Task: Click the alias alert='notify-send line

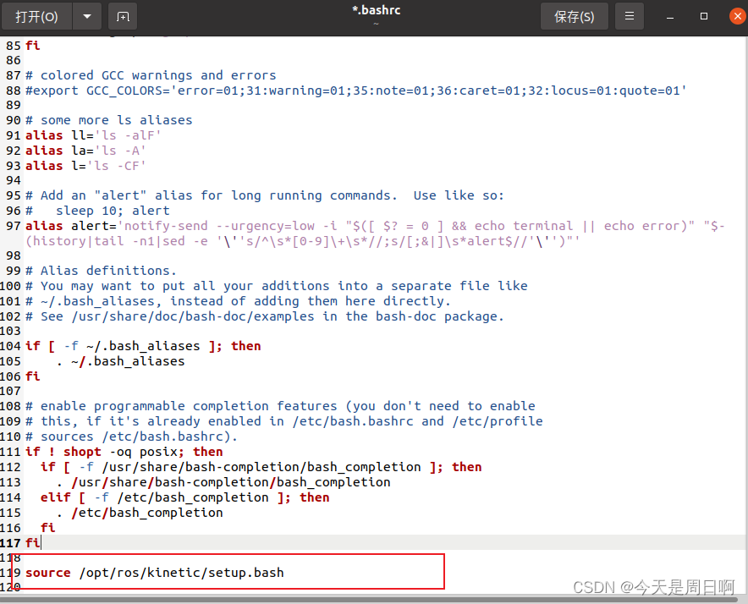Action: (375, 233)
